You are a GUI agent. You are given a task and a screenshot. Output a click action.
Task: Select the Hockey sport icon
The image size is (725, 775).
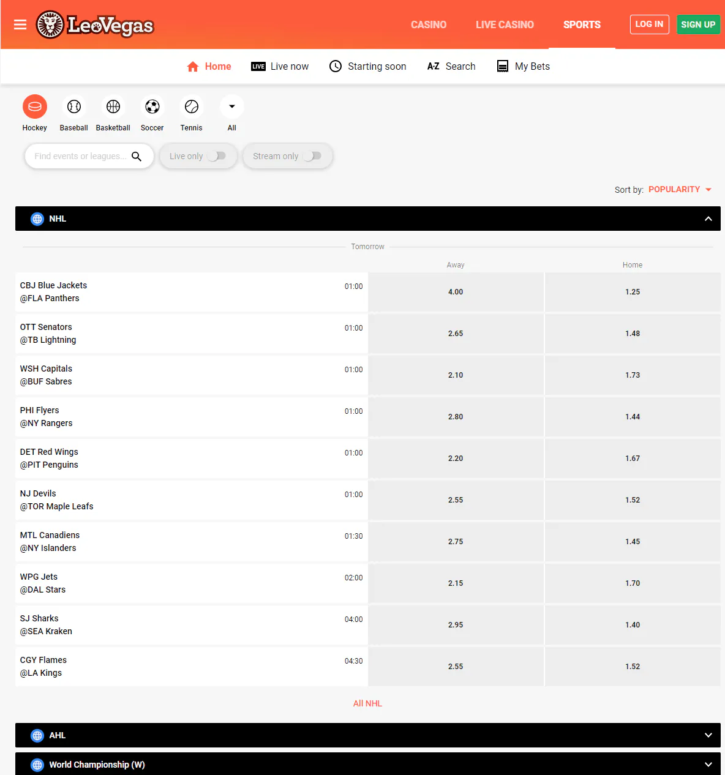click(35, 107)
